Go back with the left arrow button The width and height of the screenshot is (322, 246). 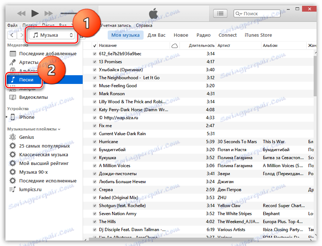[12, 35]
